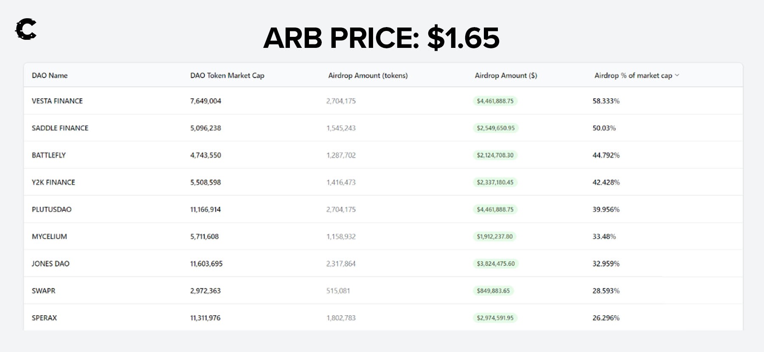
Task: Sort by the DAO Name column header
Action: [x=50, y=75]
